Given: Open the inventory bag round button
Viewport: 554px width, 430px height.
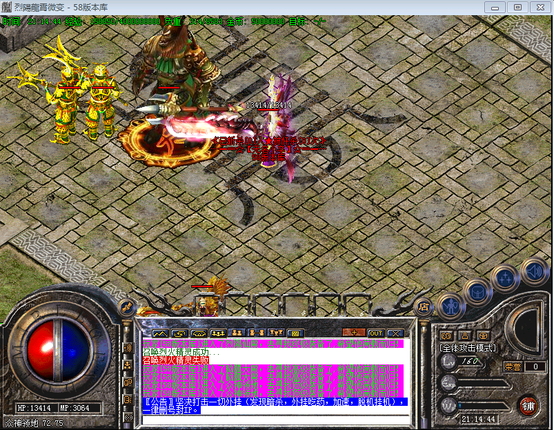Looking at the screenshot, I should (x=478, y=293).
